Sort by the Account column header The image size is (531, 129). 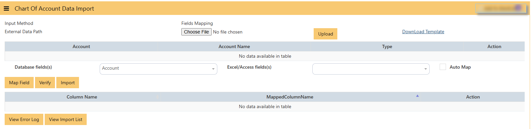pos(81,46)
